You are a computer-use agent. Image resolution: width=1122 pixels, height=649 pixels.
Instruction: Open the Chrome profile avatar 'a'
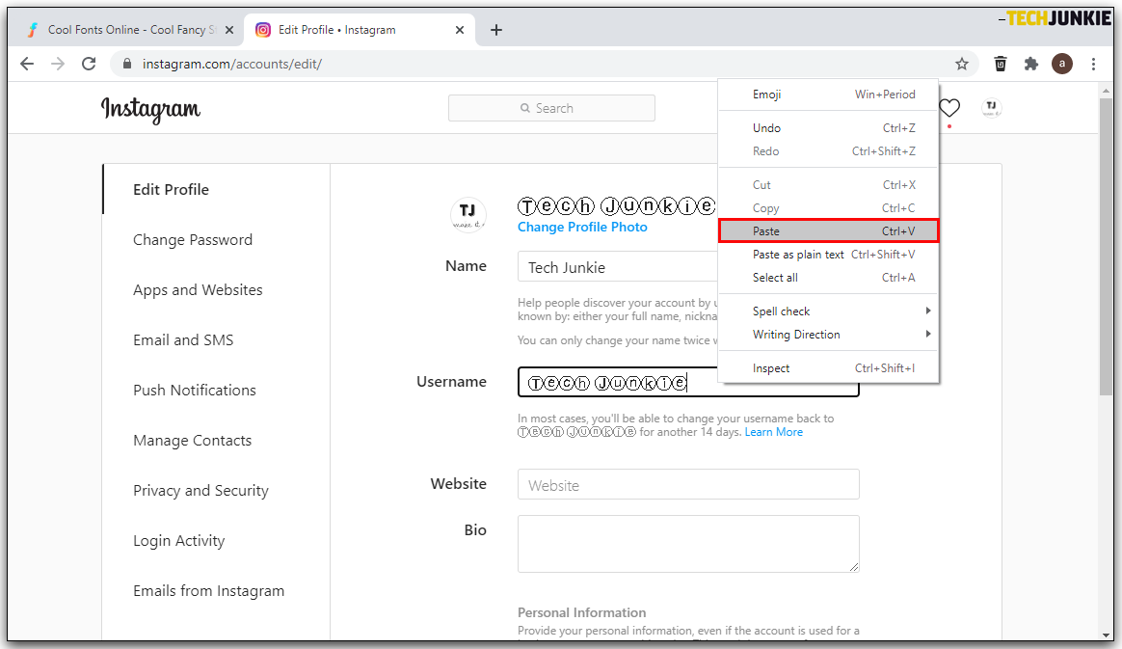pyautogui.click(x=1062, y=64)
